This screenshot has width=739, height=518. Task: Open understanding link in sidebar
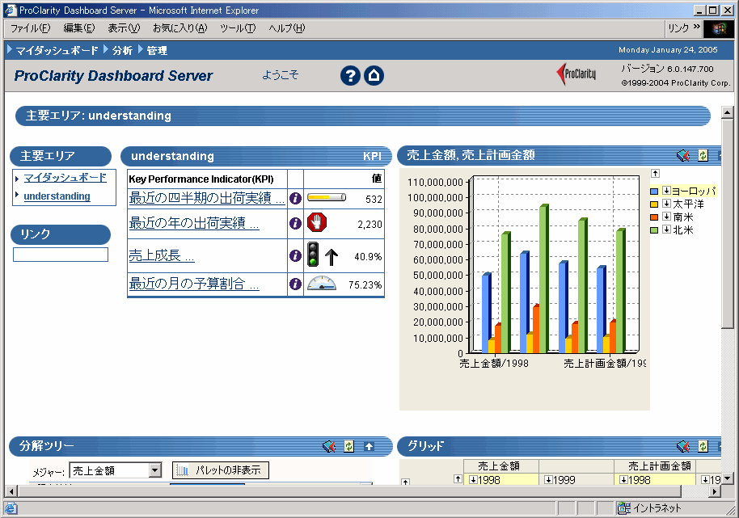(x=57, y=196)
